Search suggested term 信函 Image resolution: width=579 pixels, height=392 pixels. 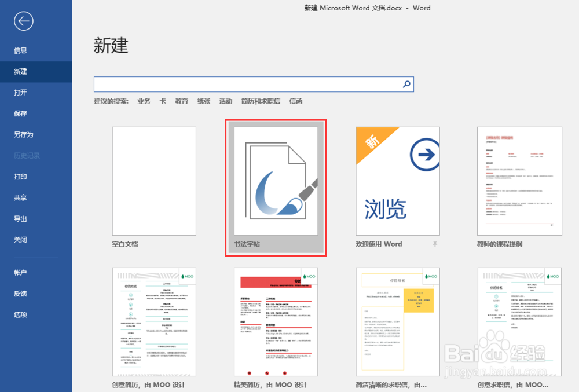pyautogui.click(x=296, y=101)
